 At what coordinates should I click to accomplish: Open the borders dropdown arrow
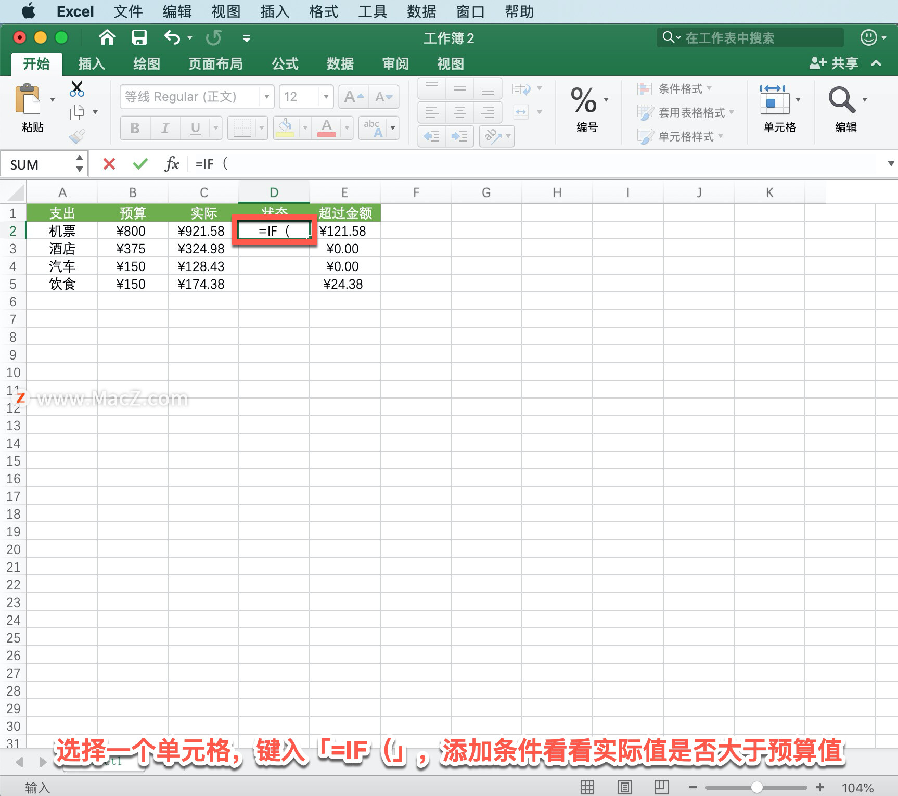click(261, 128)
